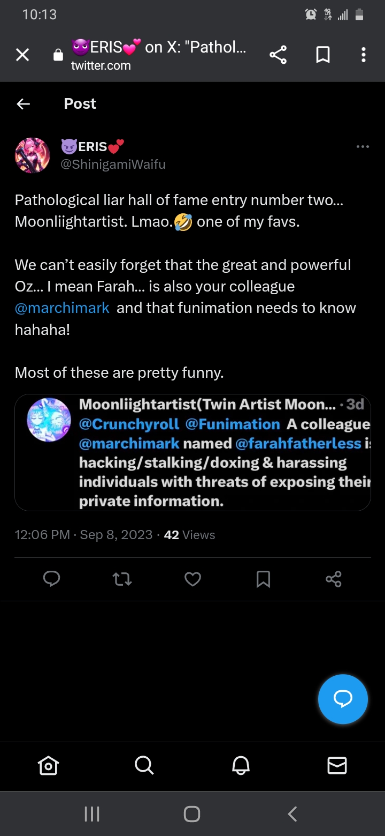Like the post with heart icon
The image size is (385, 836).
(192, 579)
